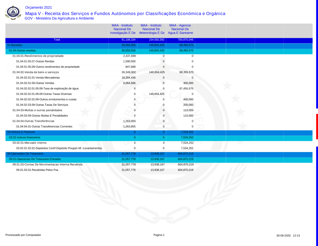
Task: Click the '09.01.03.01-Recebidas Pelos Fsa' row
Action: [37, 170]
